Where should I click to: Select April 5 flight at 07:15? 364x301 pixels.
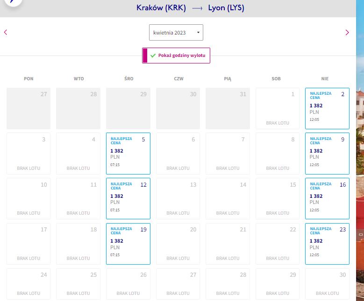tap(128, 154)
